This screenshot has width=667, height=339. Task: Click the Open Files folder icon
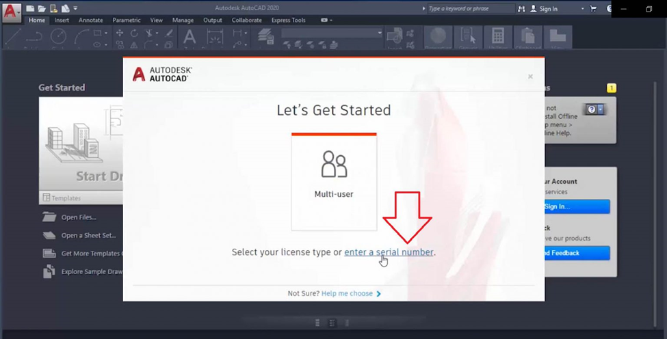pos(49,217)
